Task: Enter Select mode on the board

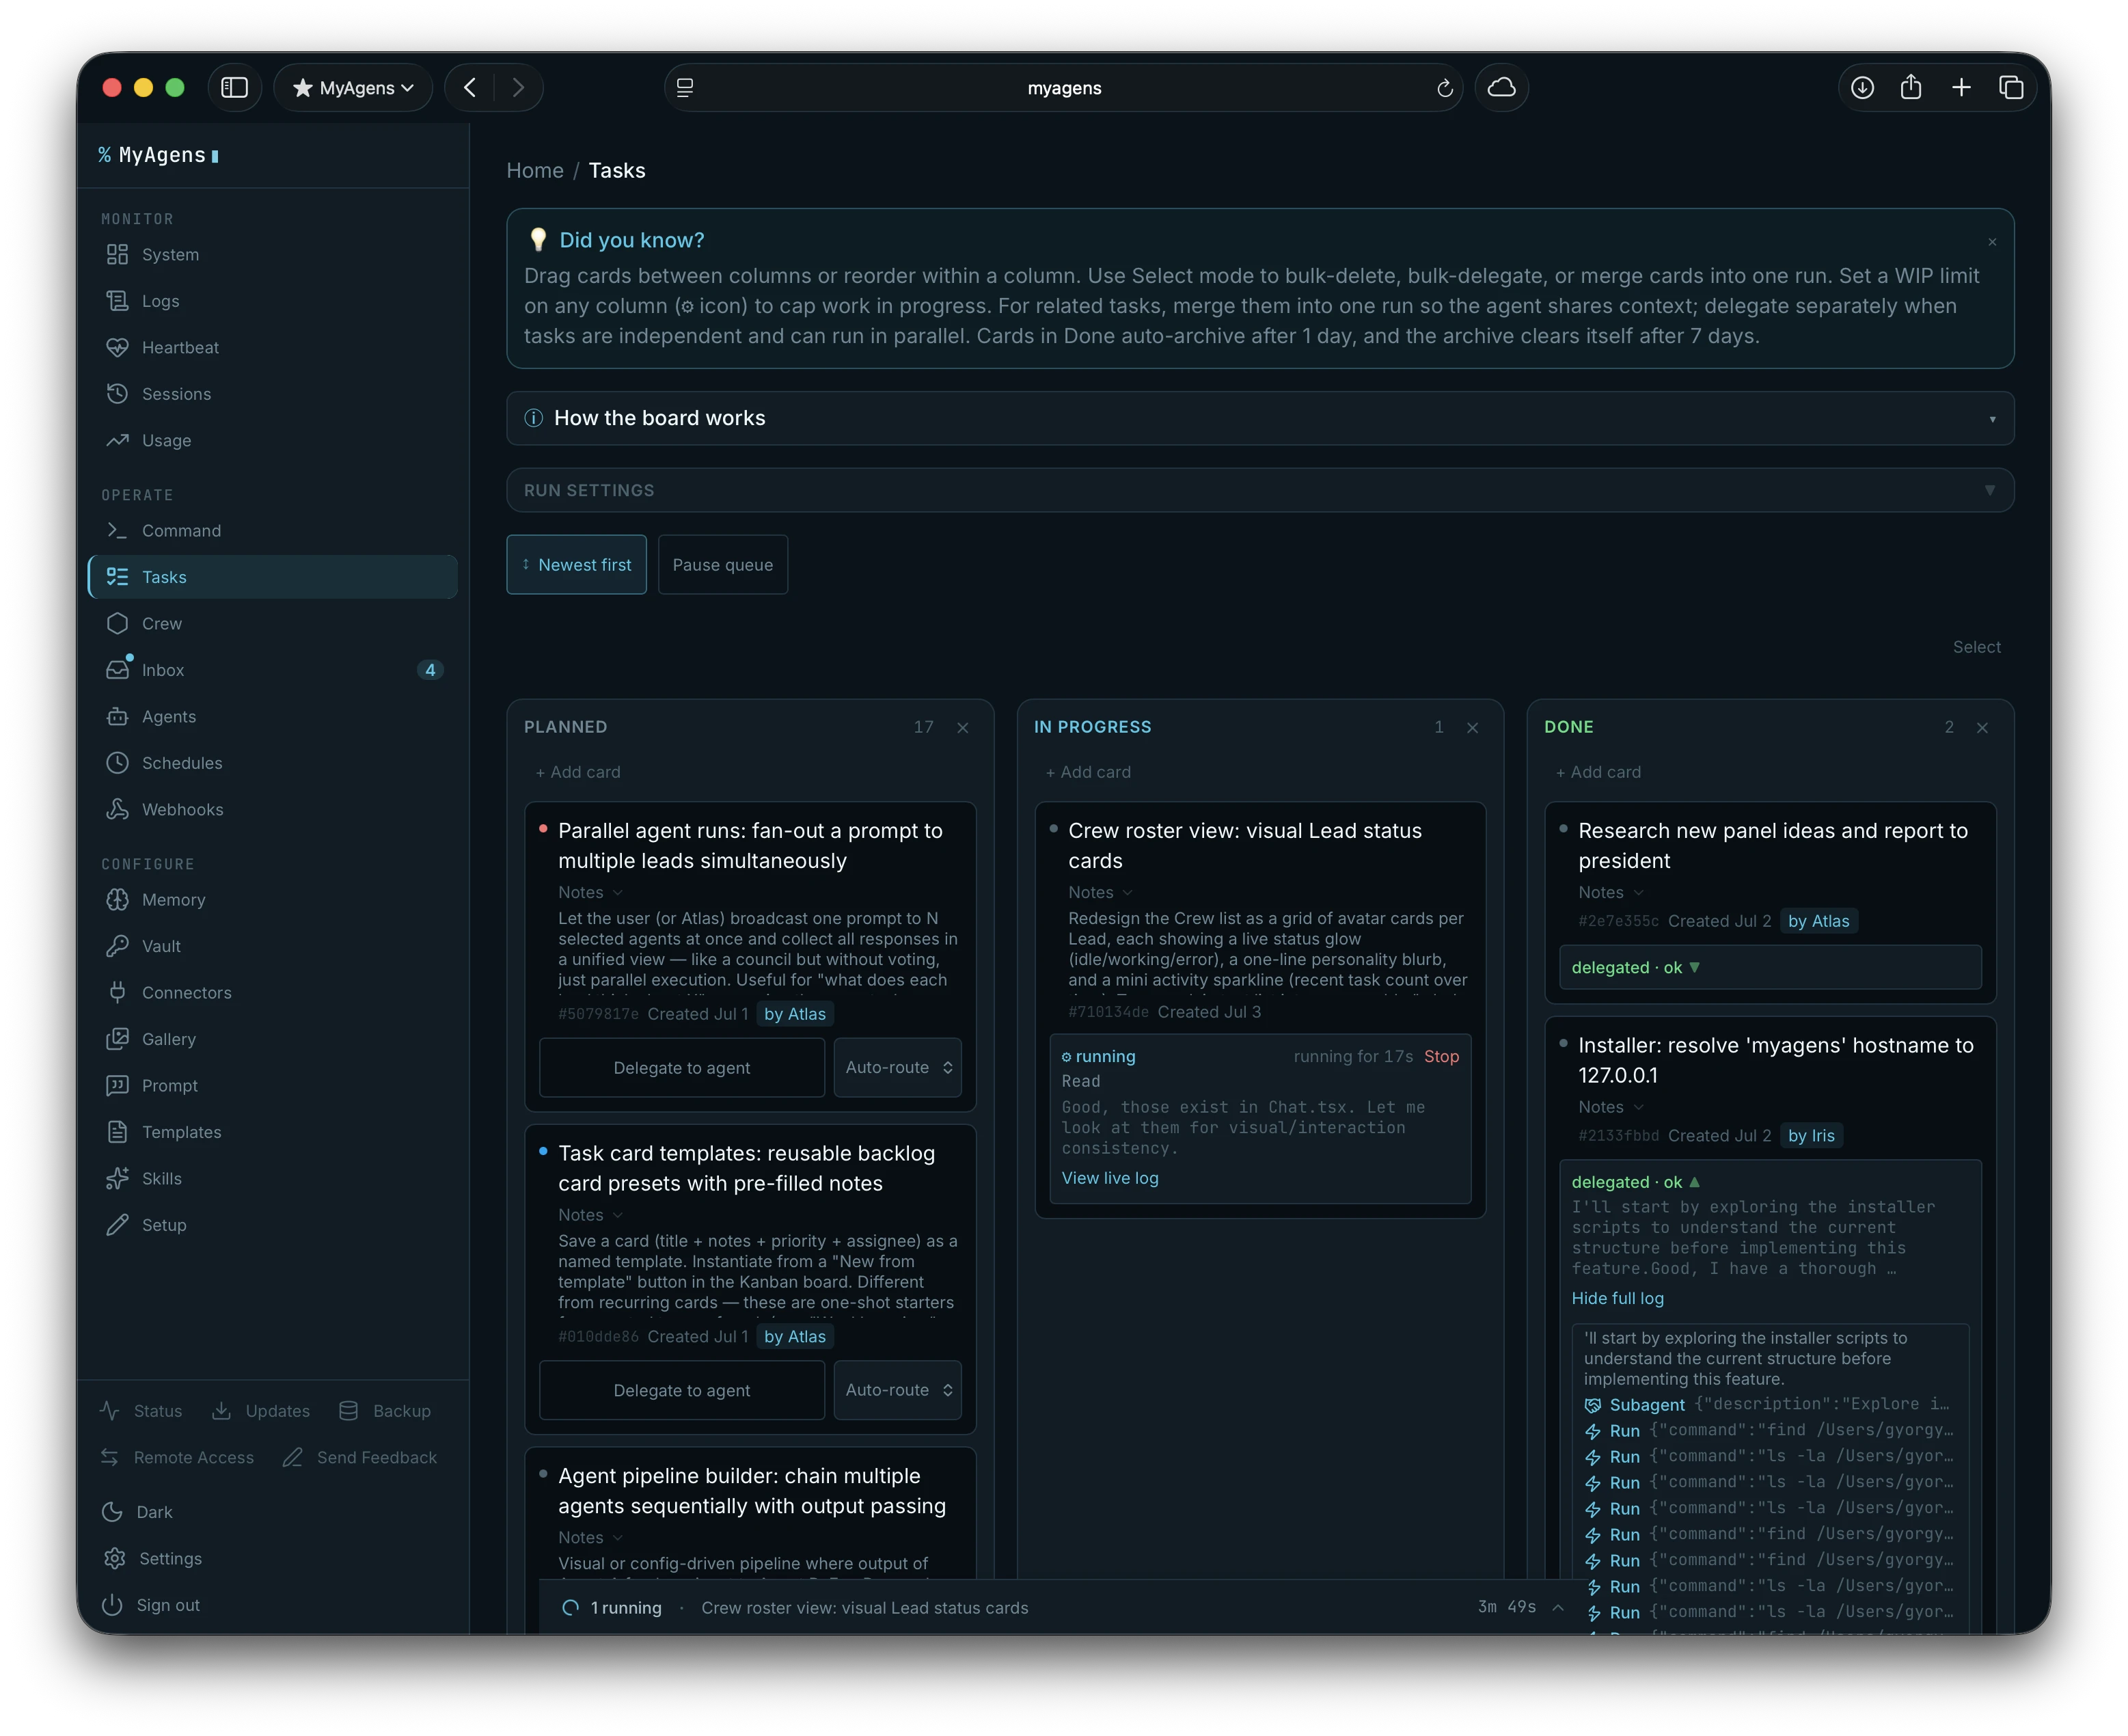Action: [x=1976, y=647]
